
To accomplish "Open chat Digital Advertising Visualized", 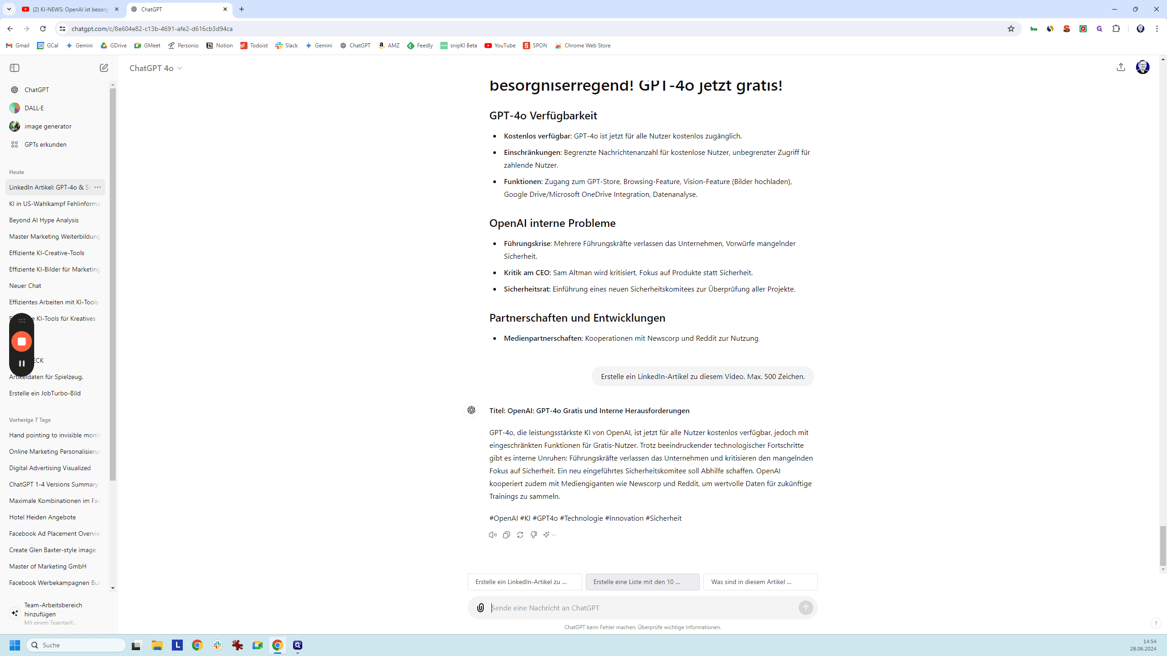I will pos(55,468).
